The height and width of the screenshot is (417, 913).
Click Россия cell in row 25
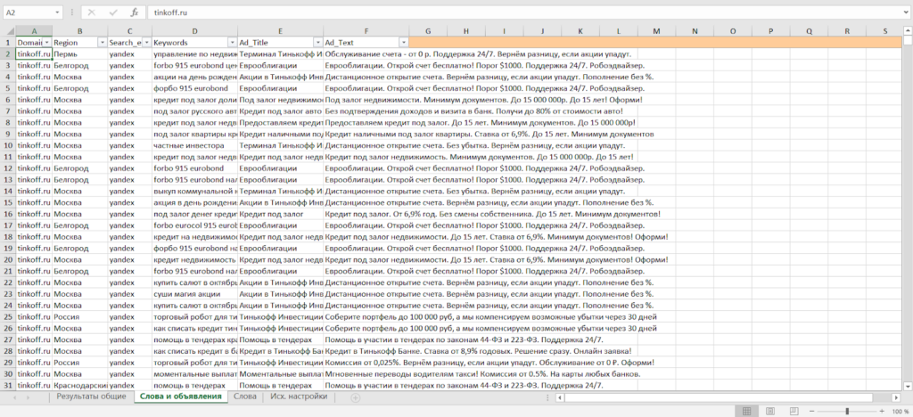click(x=79, y=316)
